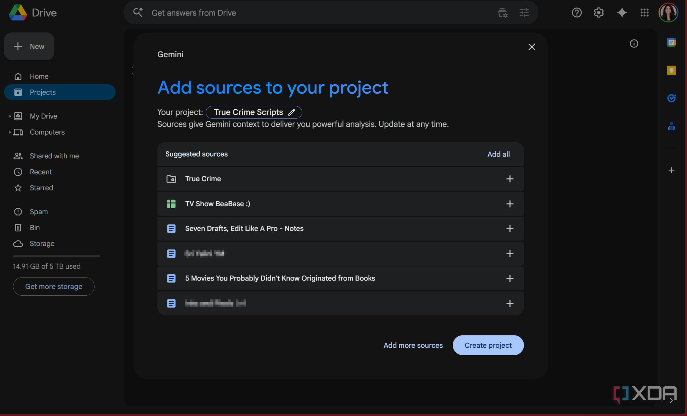
Task: Add the blurred document below Seven Drafts
Action: point(510,253)
